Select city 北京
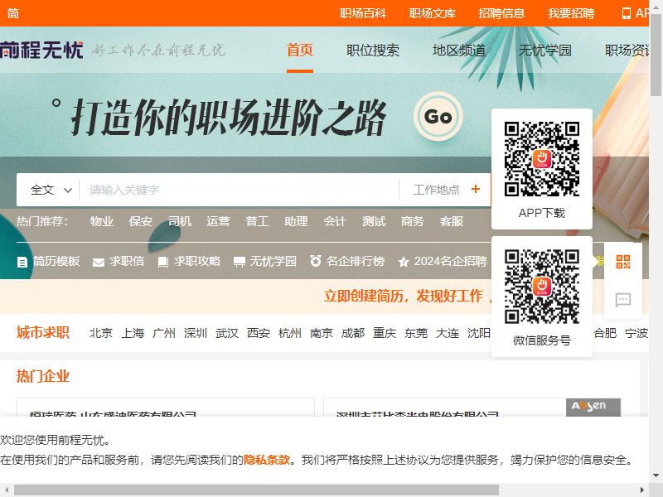This screenshot has width=663, height=497. pyautogui.click(x=101, y=333)
